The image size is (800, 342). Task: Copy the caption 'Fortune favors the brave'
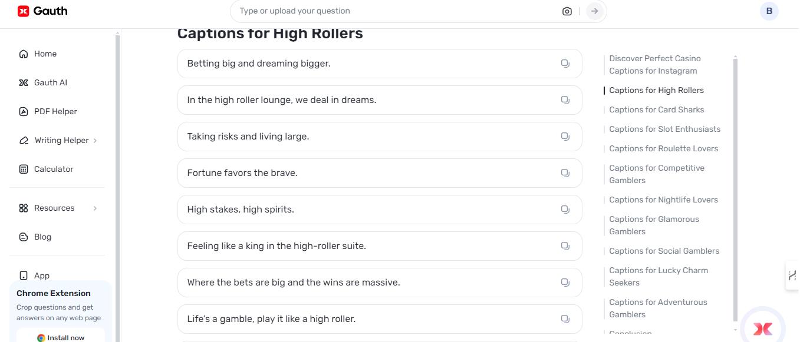(x=565, y=172)
